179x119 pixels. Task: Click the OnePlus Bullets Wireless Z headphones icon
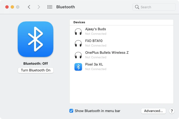tap(78, 55)
